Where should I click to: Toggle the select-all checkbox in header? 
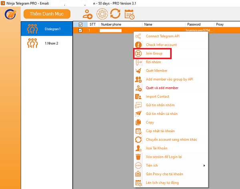80,24
